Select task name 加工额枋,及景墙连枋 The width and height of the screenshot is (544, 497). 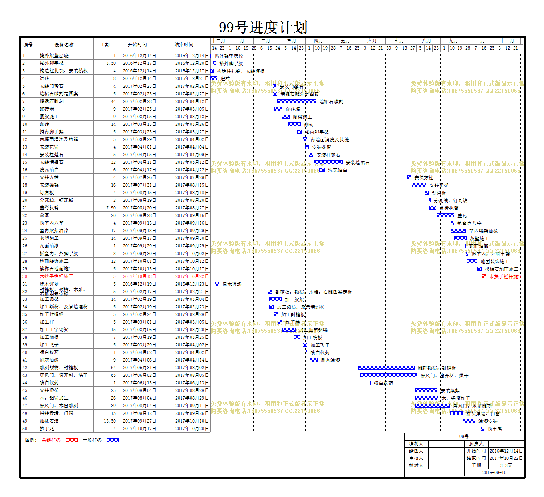[x=64, y=307]
